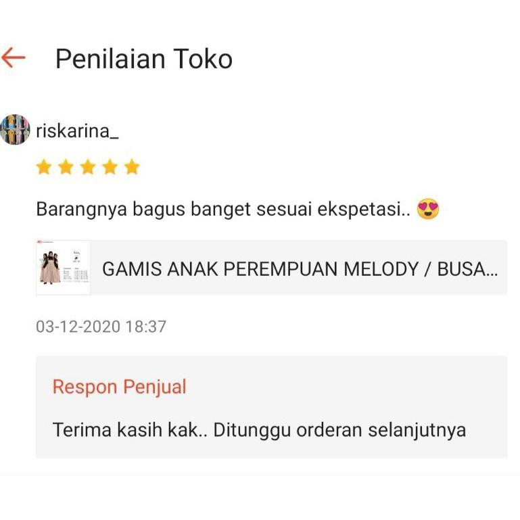The image size is (520, 520).
Task: Click the review date 03-12-2020 18:37
Action: 101,327
